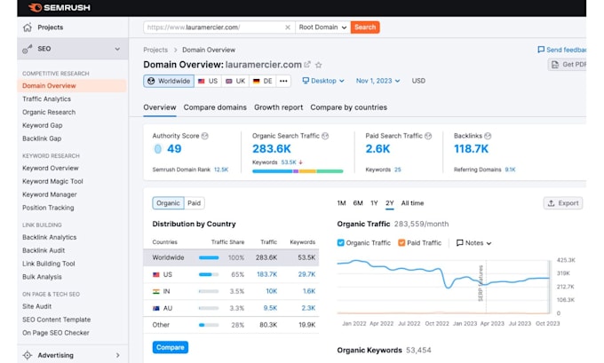Open the Root Domain dropdown

pyautogui.click(x=322, y=28)
